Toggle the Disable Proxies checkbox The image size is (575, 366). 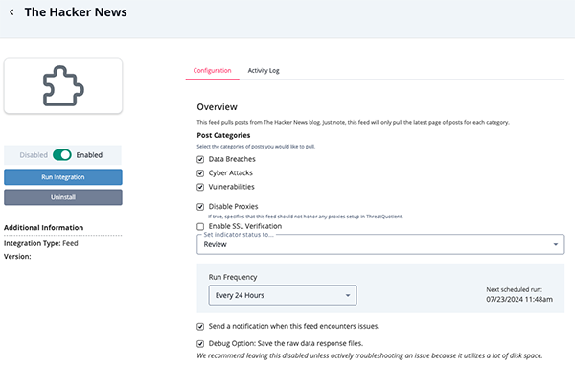(x=200, y=207)
